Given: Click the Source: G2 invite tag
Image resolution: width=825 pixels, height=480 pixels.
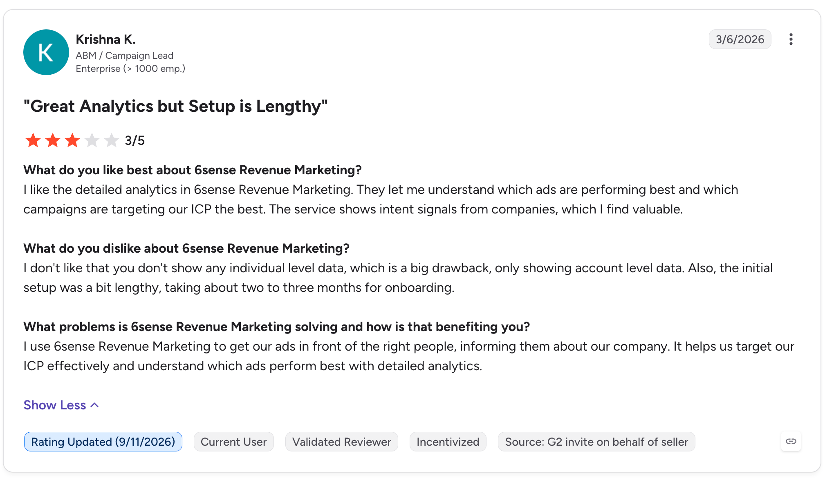Looking at the screenshot, I should (596, 442).
